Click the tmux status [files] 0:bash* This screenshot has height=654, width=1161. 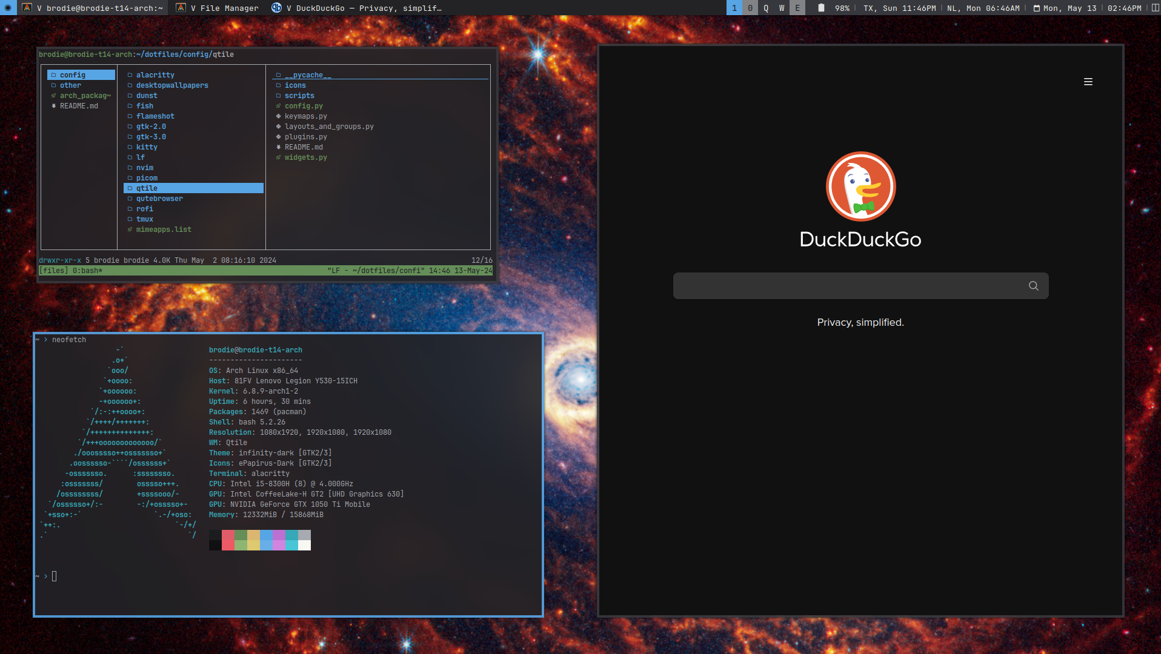(x=71, y=271)
